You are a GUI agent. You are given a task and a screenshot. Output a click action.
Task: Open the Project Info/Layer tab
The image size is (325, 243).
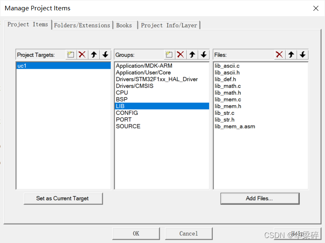(x=169, y=25)
